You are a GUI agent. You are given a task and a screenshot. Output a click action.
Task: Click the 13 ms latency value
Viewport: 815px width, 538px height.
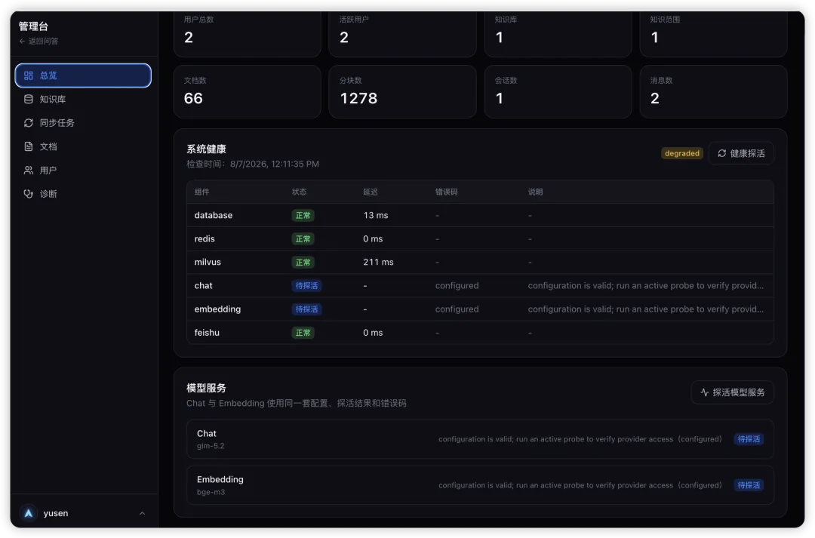tap(375, 215)
